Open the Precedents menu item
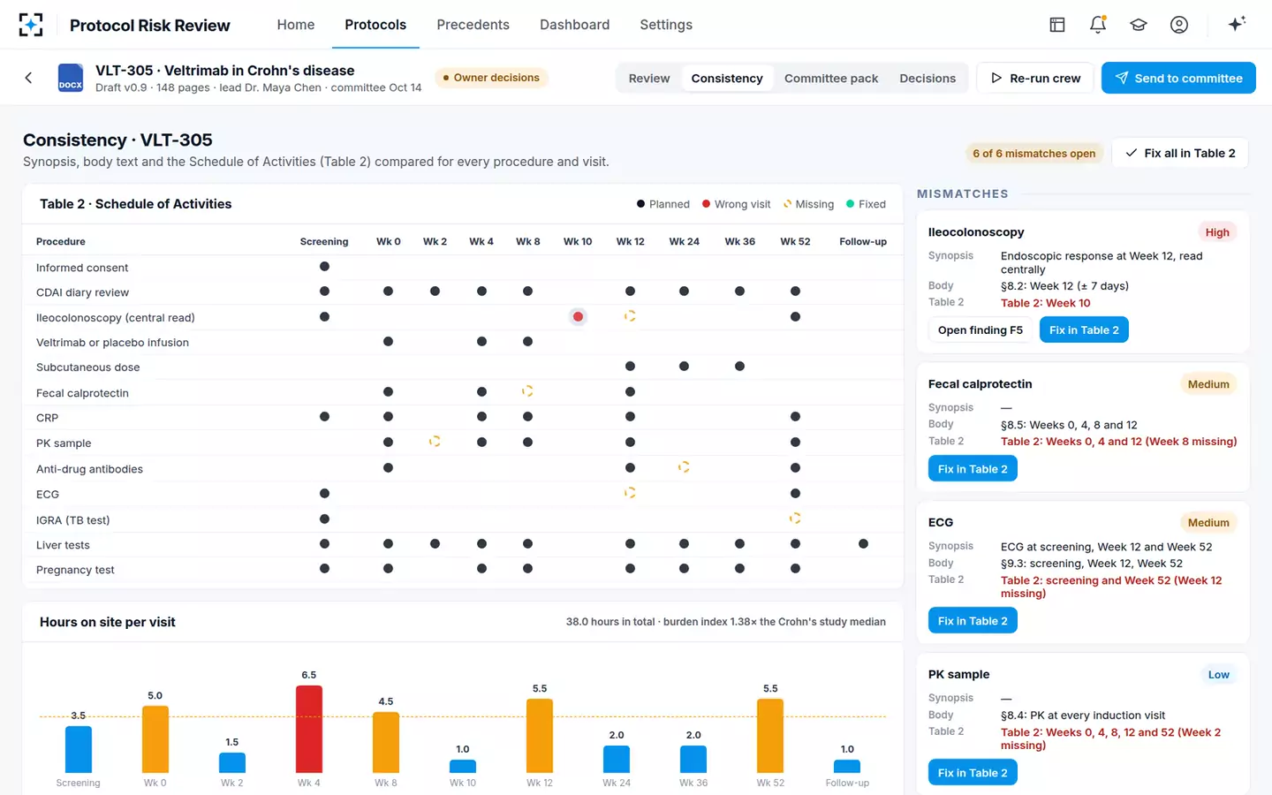The image size is (1272, 795). 473,25
